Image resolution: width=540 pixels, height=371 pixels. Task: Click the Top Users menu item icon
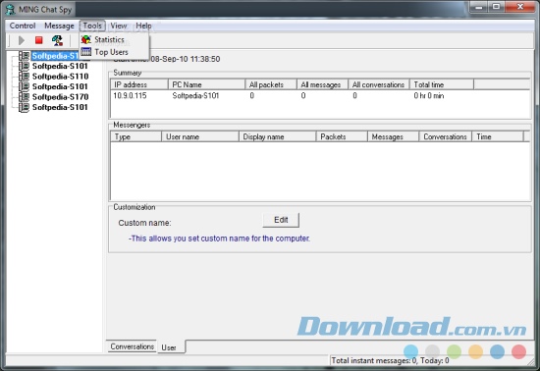coord(86,52)
